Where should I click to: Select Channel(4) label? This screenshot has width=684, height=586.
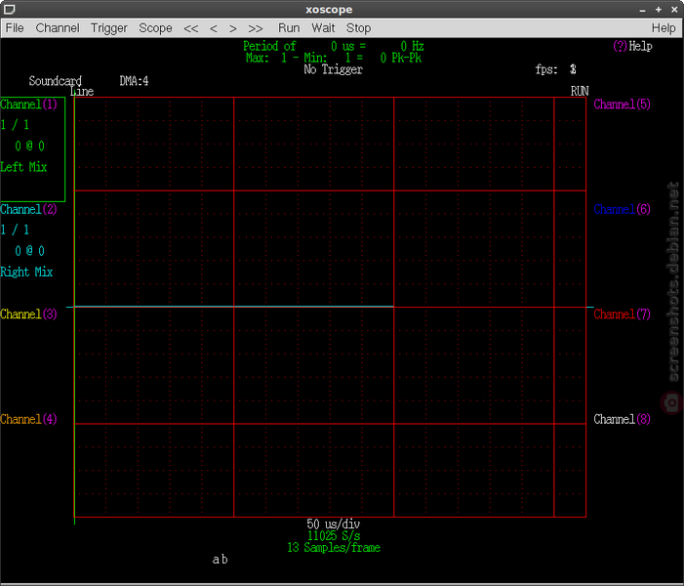click(x=29, y=419)
